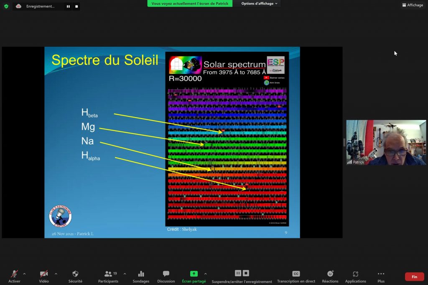Click the 'From 3975 Å to 7685 Å' text

[x=234, y=72]
